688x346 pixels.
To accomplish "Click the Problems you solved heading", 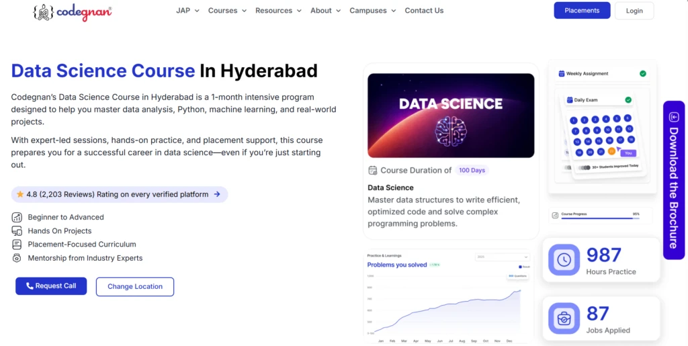I will pos(396,265).
